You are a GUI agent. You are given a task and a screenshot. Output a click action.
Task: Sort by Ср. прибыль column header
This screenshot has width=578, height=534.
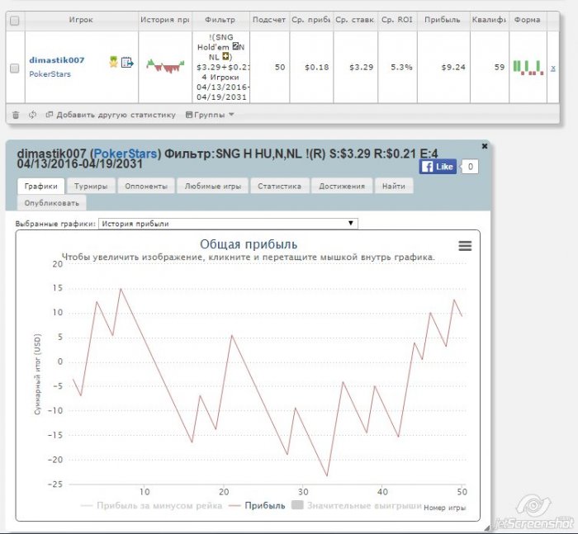(310, 20)
